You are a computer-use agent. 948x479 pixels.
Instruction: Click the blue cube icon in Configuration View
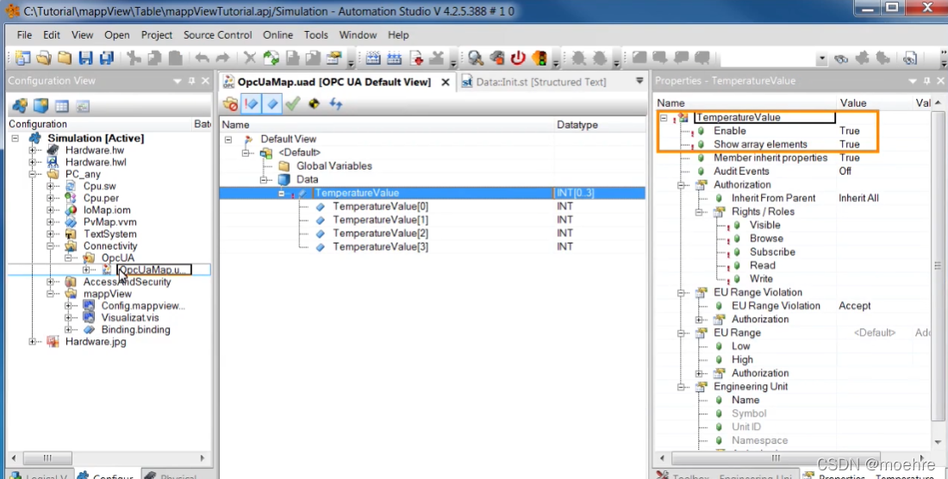pos(41,106)
